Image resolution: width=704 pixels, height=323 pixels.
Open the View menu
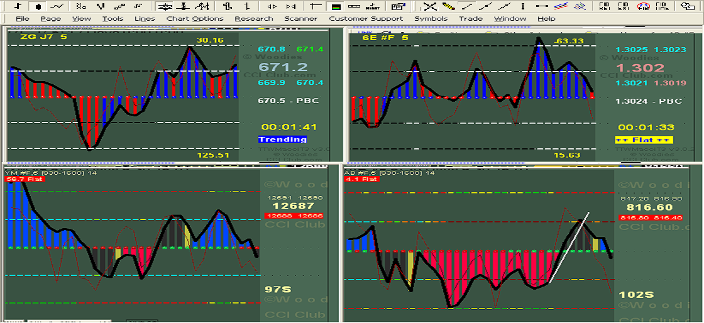coord(81,19)
